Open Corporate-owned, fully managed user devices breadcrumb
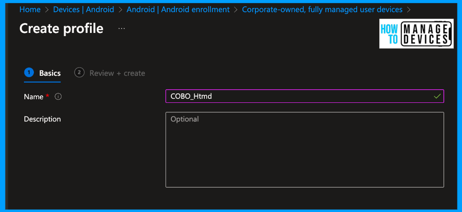The height and width of the screenshot is (212, 462). [x=322, y=9]
